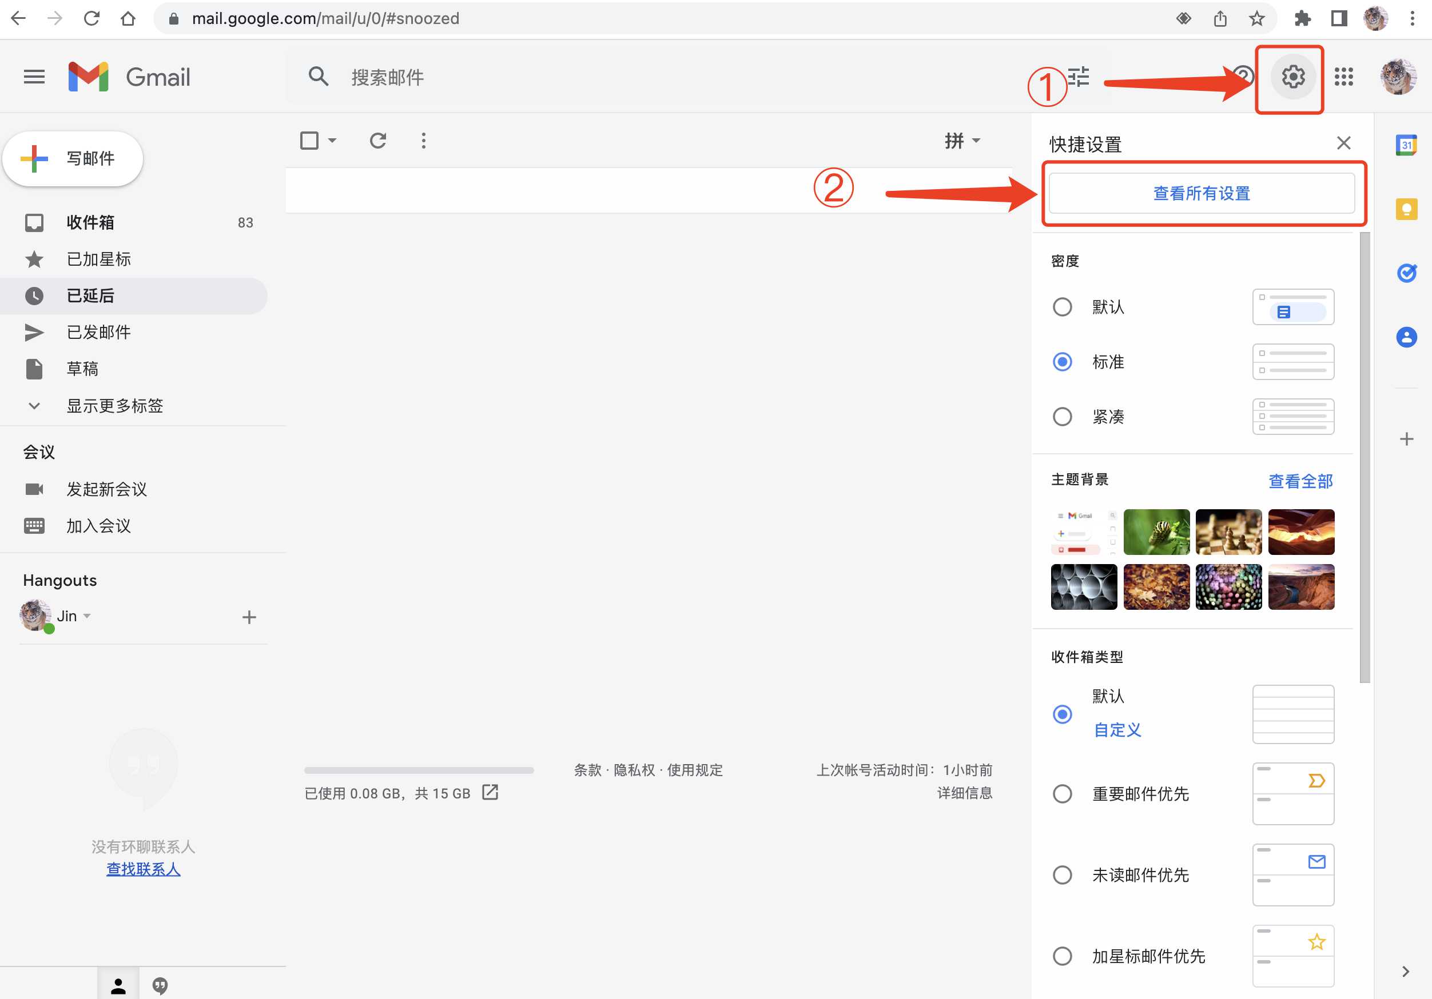Open Jin's Hangouts status dropdown
The width and height of the screenshot is (1432, 999).
[87, 616]
